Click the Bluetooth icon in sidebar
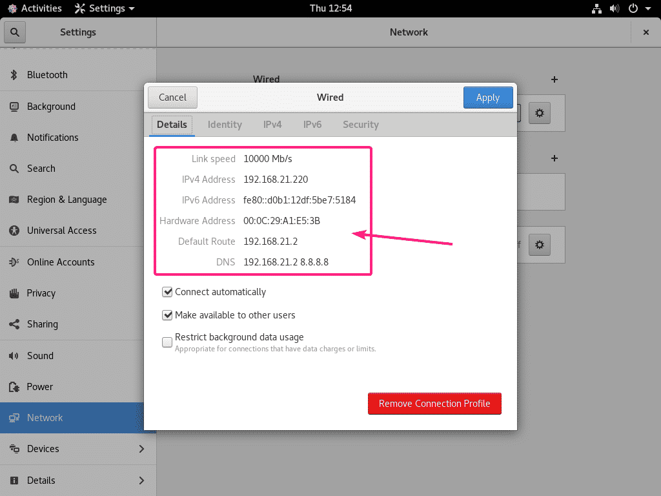The image size is (661, 496). tap(14, 75)
